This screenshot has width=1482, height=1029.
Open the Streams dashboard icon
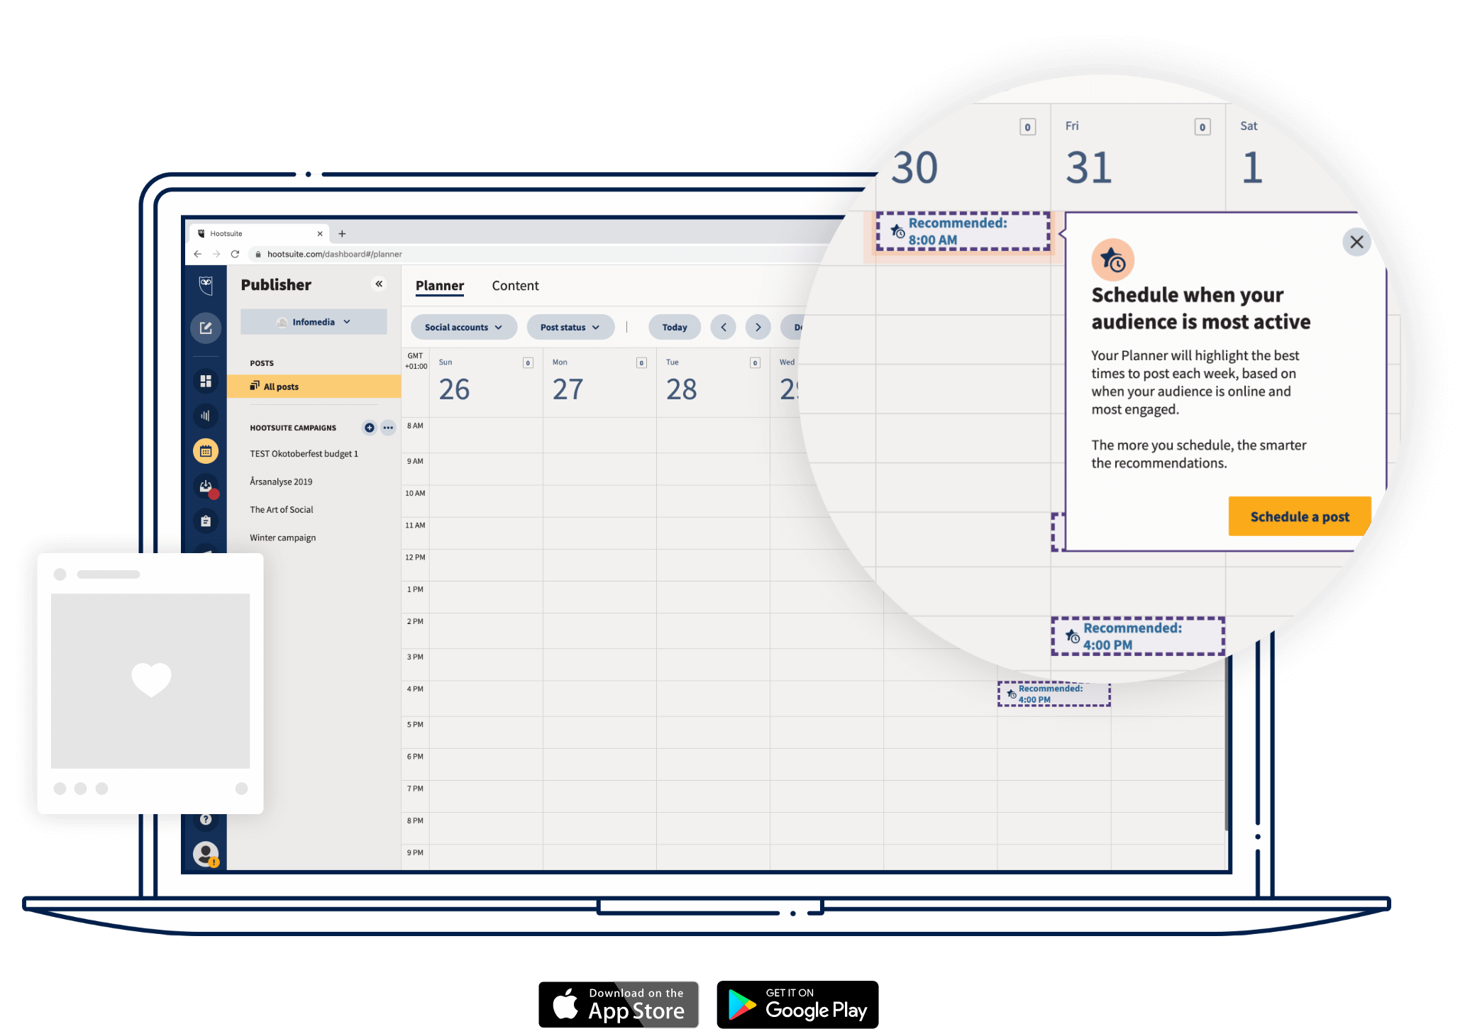pyautogui.click(x=206, y=381)
